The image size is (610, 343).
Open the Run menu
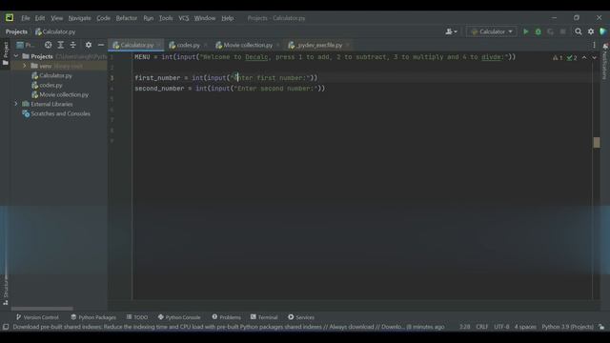[x=149, y=18]
